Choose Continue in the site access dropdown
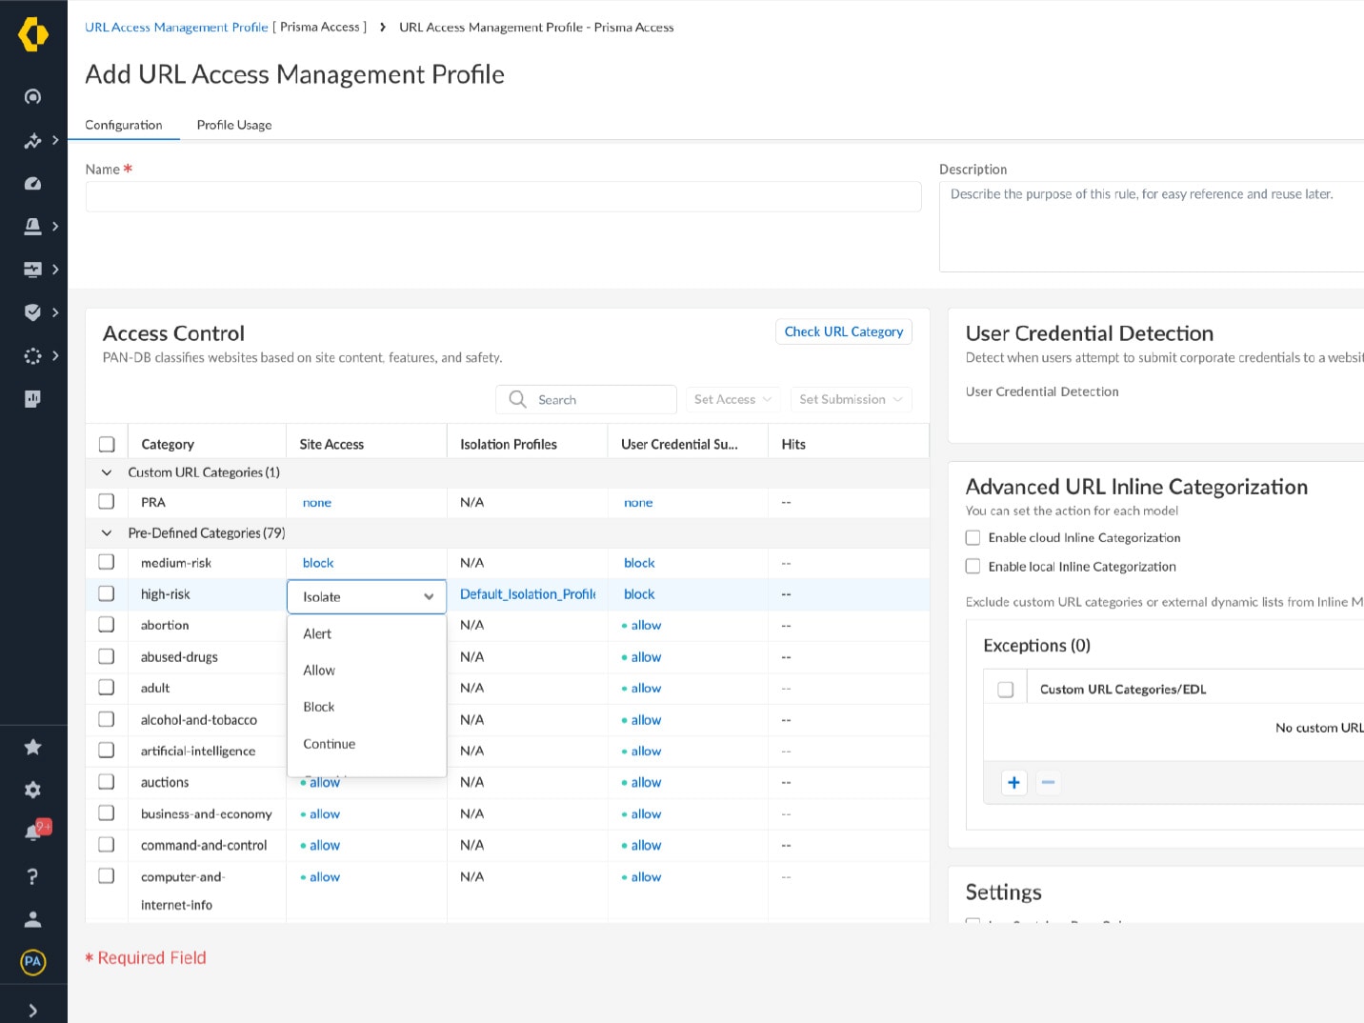The image size is (1364, 1023). tap(330, 744)
